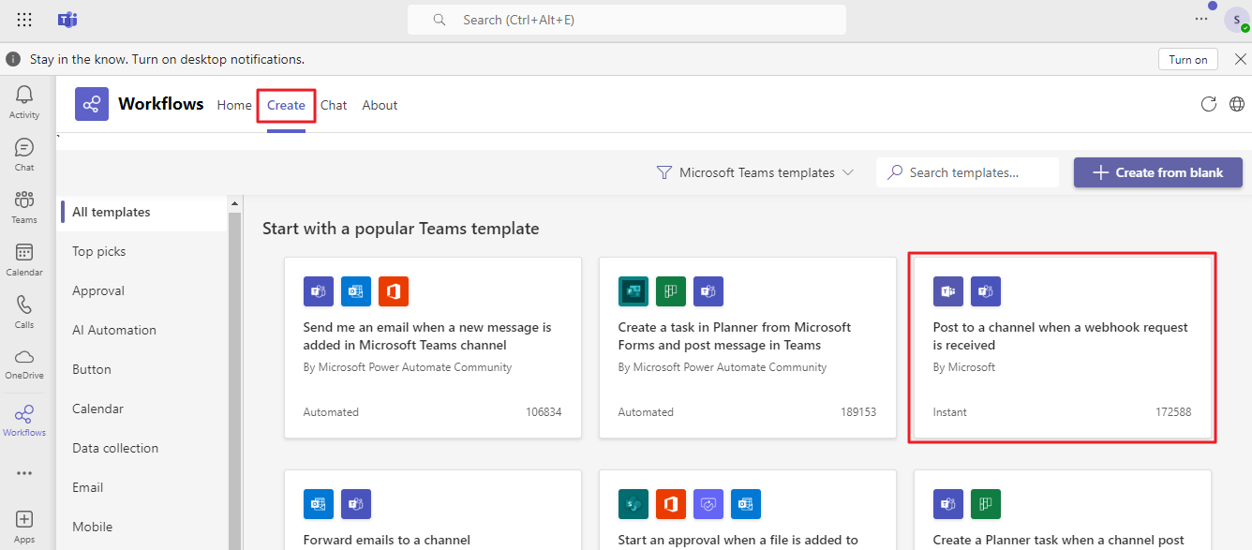Open the app launcher grid icon
Viewport: 1252px width, 550px height.
(24, 20)
